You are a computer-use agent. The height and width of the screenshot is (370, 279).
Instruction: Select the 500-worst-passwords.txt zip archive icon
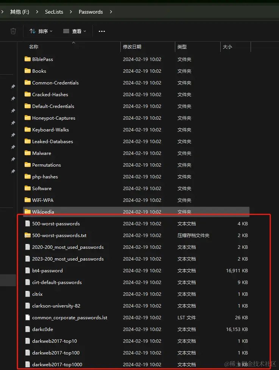click(x=28, y=235)
